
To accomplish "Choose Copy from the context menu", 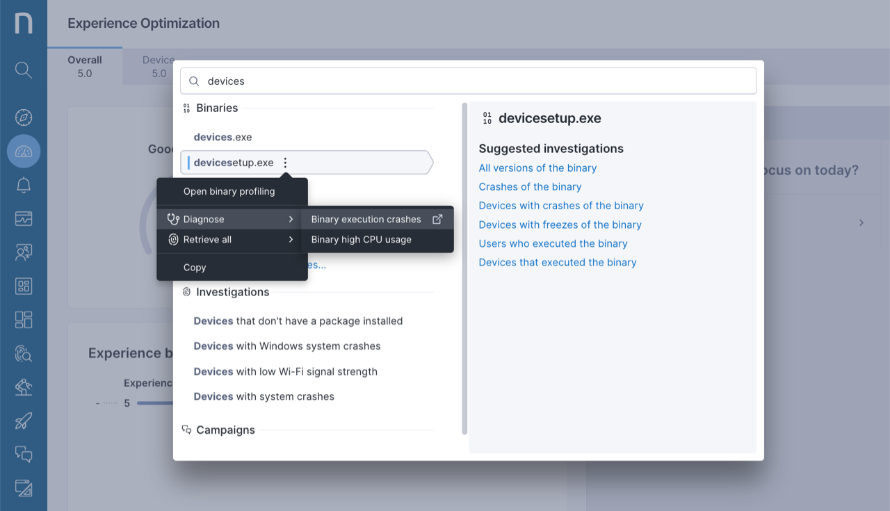I will pos(195,267).
